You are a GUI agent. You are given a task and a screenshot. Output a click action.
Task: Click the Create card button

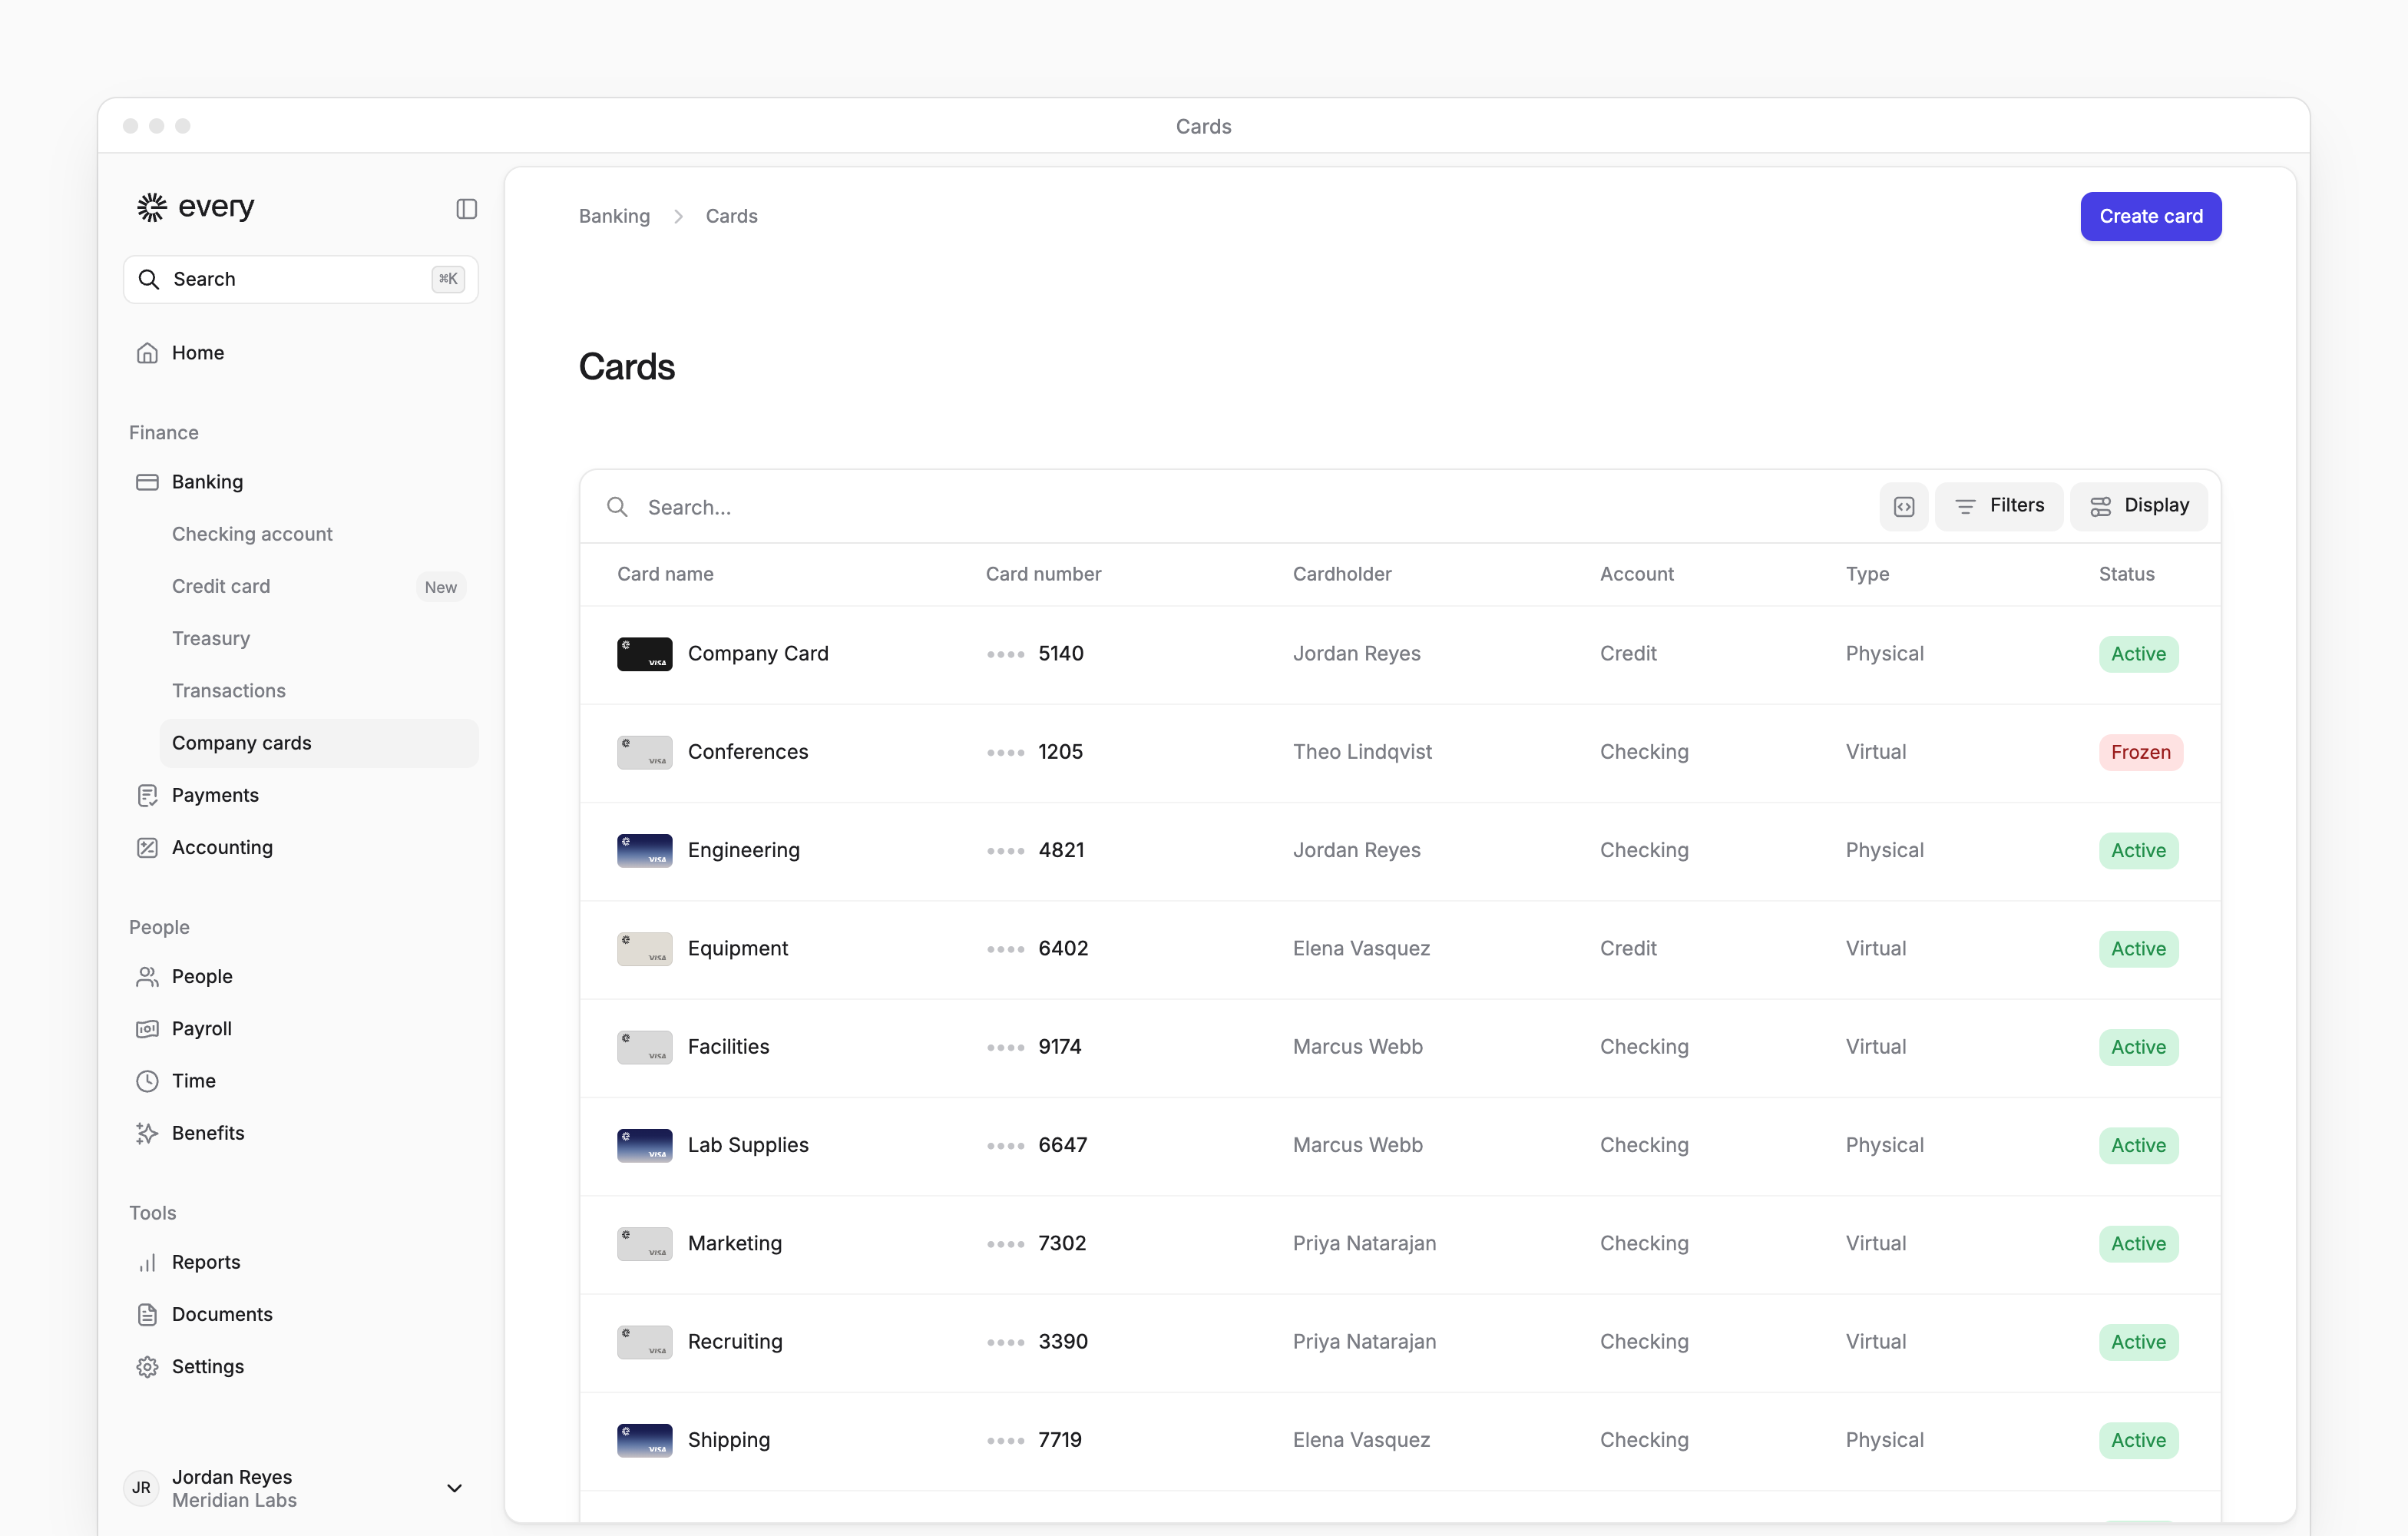(2151, 216)
